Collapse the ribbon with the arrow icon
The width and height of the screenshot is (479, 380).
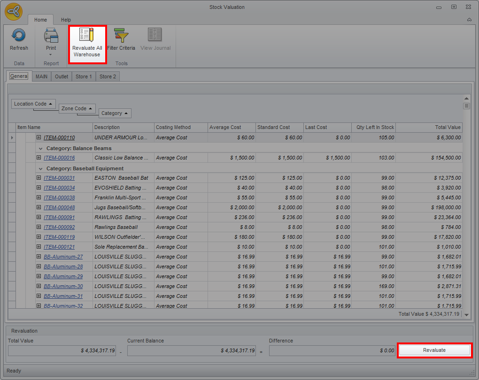pos(469,20)
